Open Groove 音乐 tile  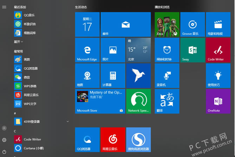pyautogui.click(x=192, y=25)
